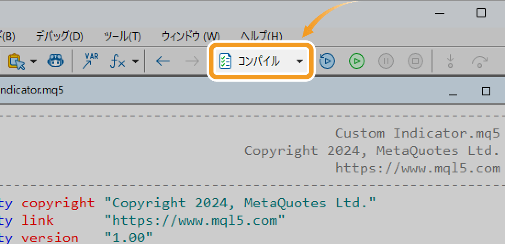505x244 pixels.
Task: Open the Compile dropdown arrow
Action: pos(299,61)
